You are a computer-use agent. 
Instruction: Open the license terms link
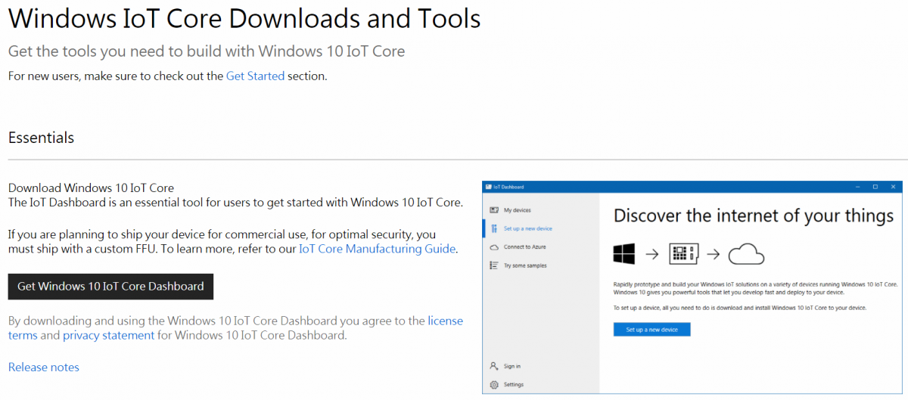pyautogui.click(x=445, y=321)
